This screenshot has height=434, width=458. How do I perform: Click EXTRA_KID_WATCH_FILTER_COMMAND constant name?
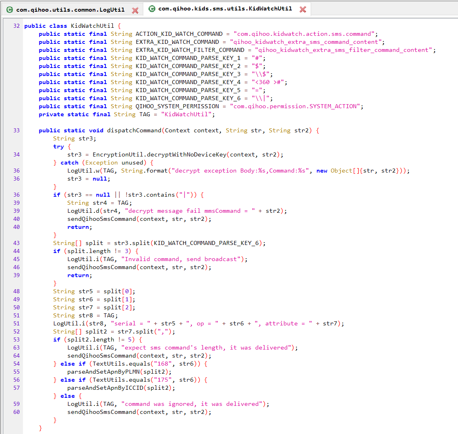pos(190,50)
